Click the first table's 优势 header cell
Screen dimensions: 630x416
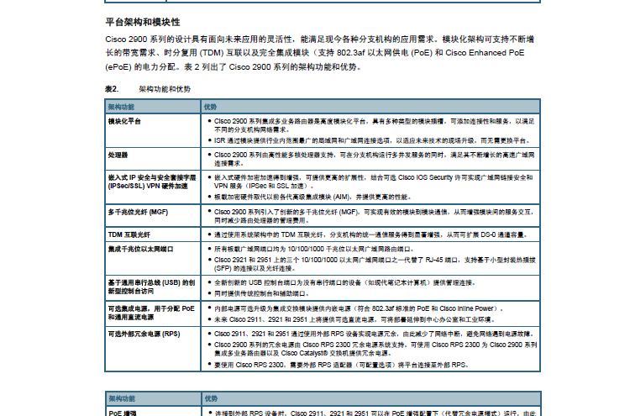370,107
